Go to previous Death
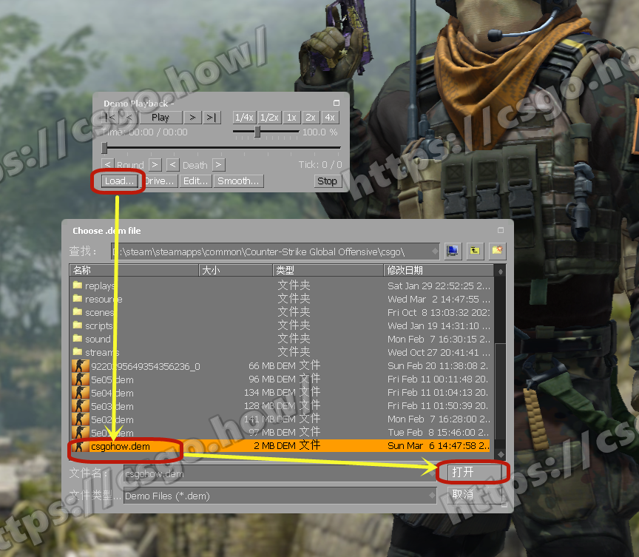The height and width of the screenshot is (557, 639). click(x=173, y=165)
